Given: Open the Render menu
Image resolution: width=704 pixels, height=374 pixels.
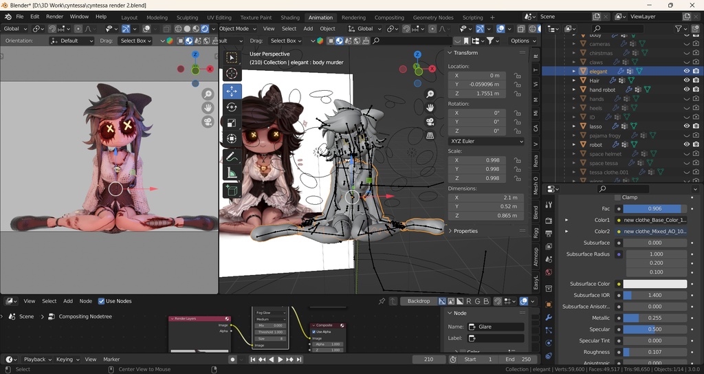Looking at the screenshot, I should point(54,16).
